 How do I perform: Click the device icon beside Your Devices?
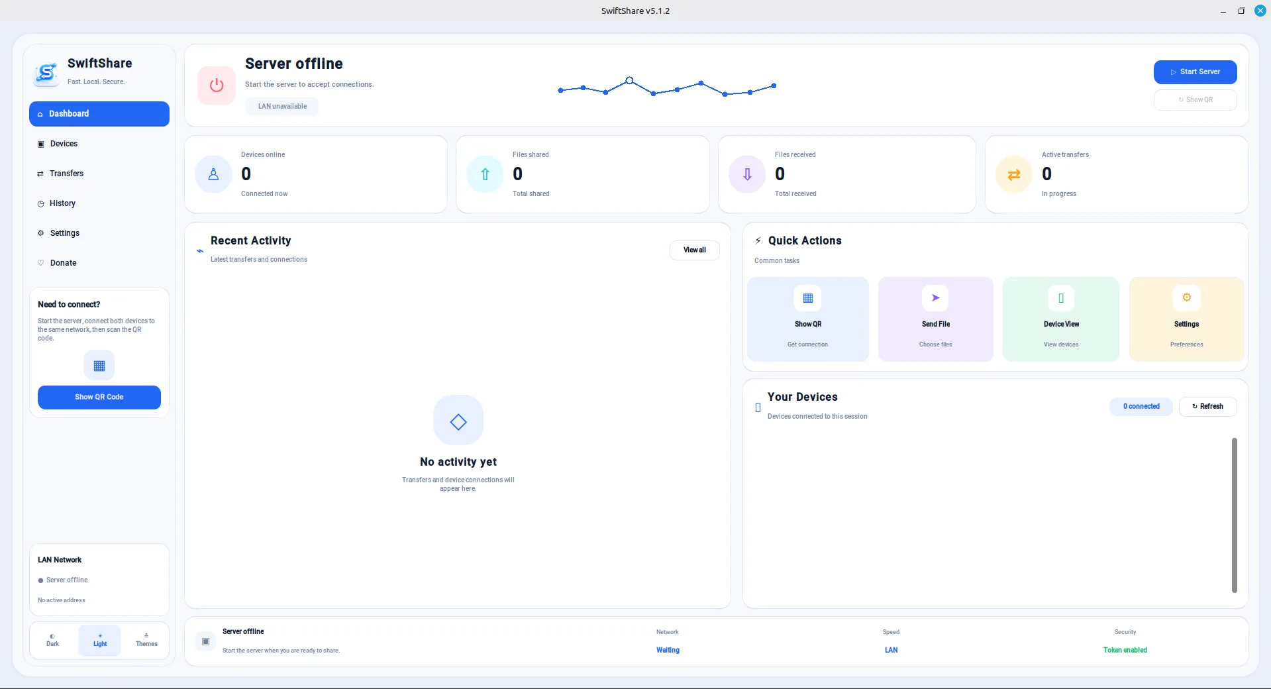(758, 407)
